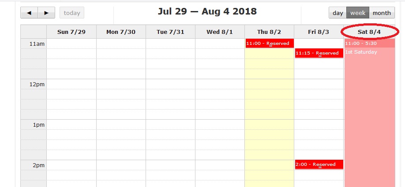Select the 2pm slot on Sunday

(x=71, y=165)
